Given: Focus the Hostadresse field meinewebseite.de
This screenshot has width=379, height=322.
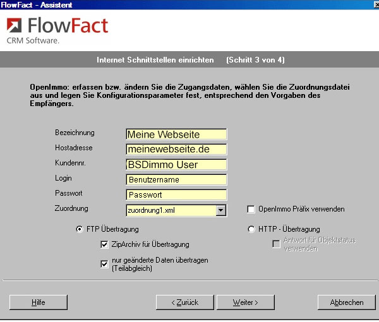Looking at the screenshot, I should [176, 149].
